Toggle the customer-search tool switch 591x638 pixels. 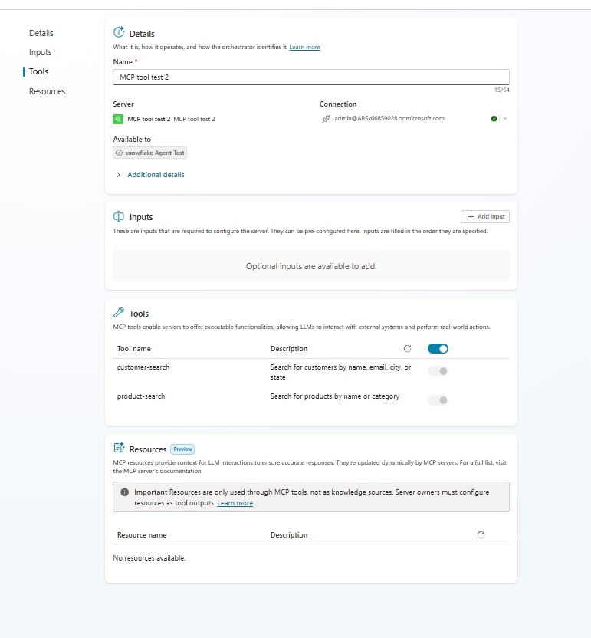(438, 370)
